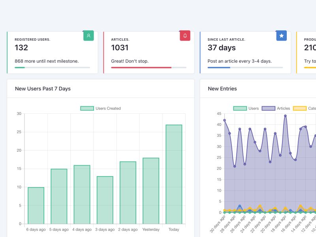316x237 pixels.
Task: Open the Registered Users count 132
Action: 21,48
